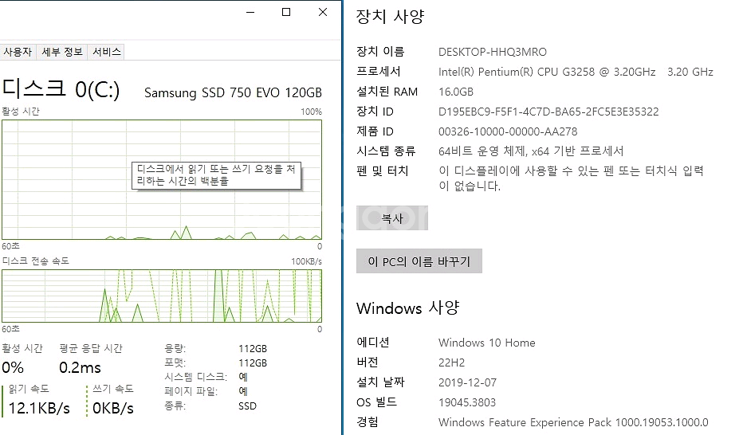Click the device name DESKTOP-HHQ3MRO
743x435 pixels.
pos(493,52)
